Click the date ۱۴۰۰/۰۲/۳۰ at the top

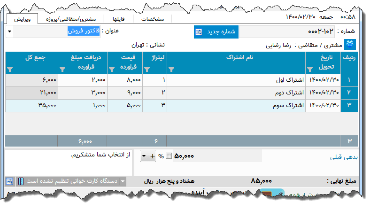point(300,17)
